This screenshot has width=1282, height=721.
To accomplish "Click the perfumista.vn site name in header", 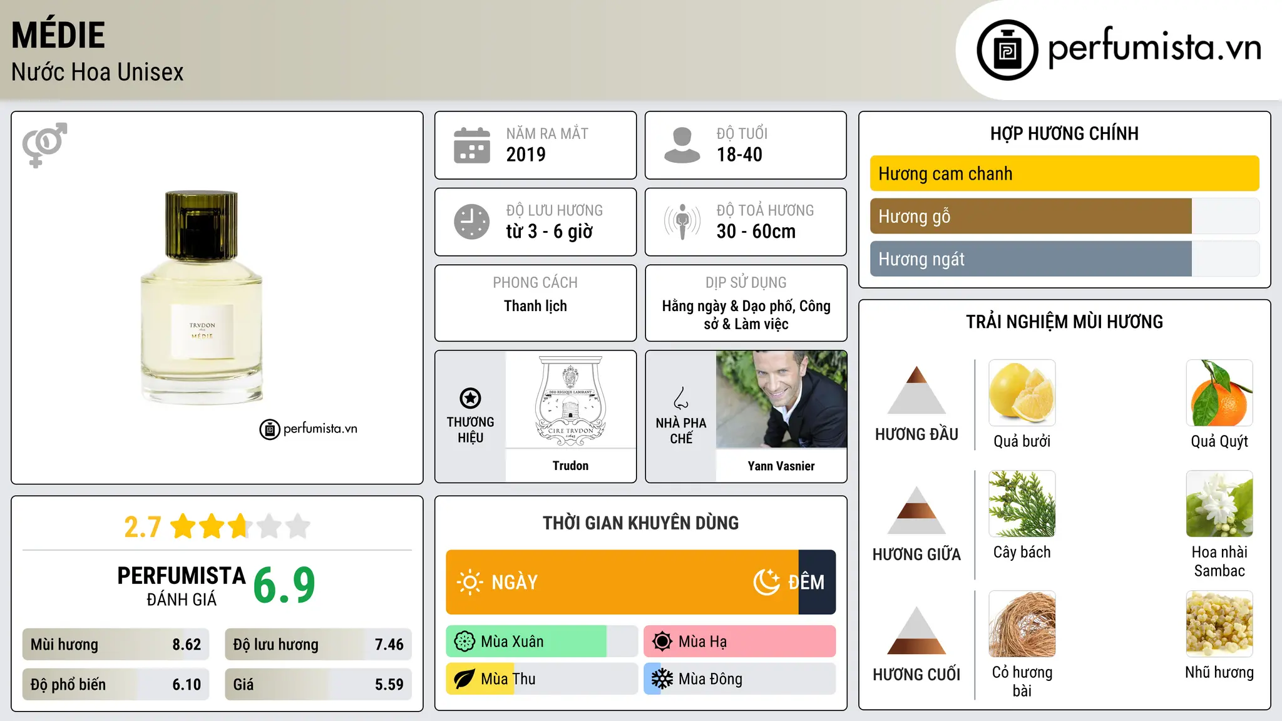I will coord(1154,48).
